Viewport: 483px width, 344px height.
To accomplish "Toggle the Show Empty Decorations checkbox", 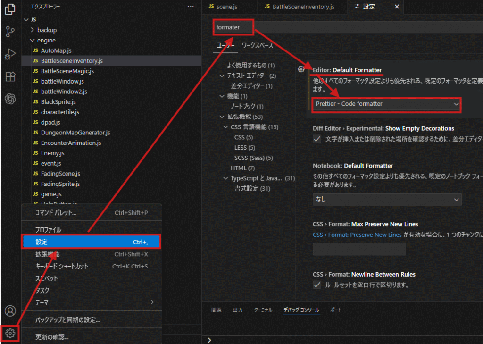I will pos(317,139).
